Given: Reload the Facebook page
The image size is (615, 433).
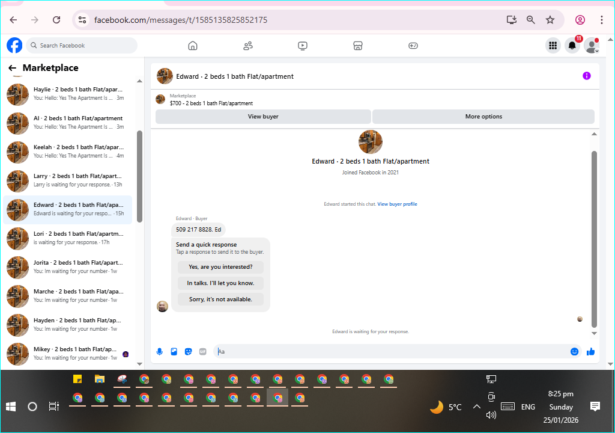Looking at the screenshot, I should click(56, 20).
